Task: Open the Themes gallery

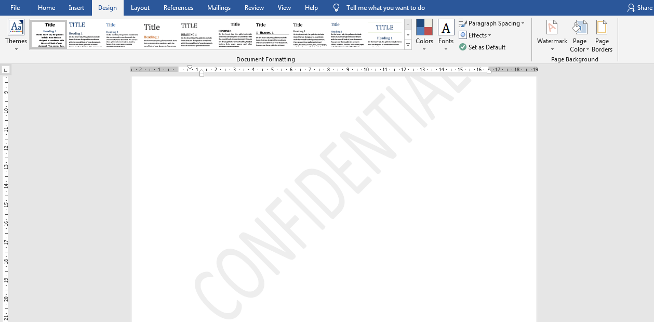Action: pyautogui.click(x=16, y=35)
